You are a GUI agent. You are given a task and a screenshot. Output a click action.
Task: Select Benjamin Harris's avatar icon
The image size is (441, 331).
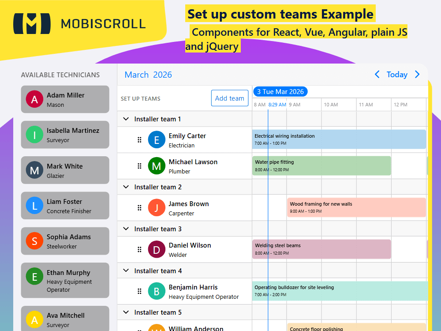157,291
